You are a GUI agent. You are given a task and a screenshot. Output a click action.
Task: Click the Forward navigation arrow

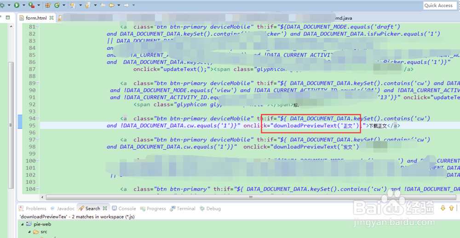(x=126, y=5)
